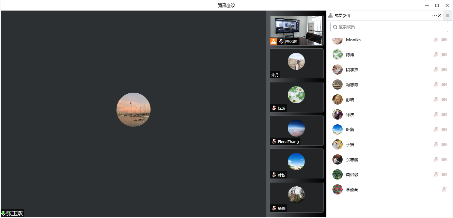Select the ElenaZhang video thumbnail

pyautogui.click(x=296, y=130)
